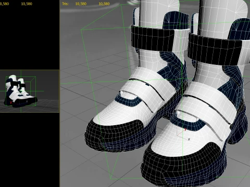Click the 10,580 value right after Tris:
This screenshot has height=187, width=250.
point(81,4)
